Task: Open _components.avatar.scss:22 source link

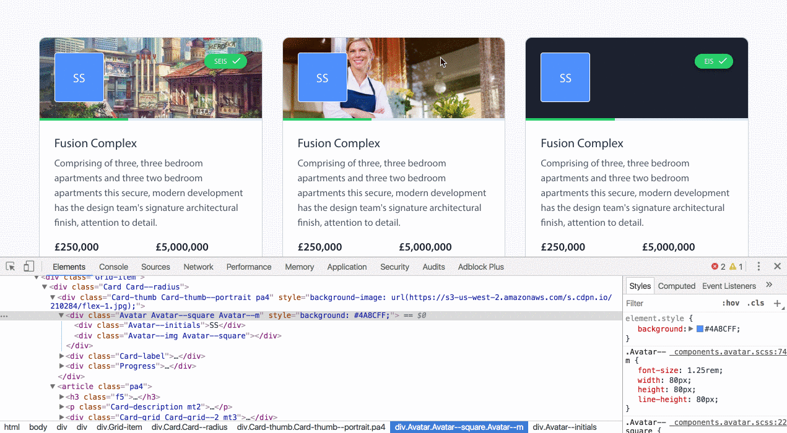Action: pyautogui.click(x=728, y=422)
